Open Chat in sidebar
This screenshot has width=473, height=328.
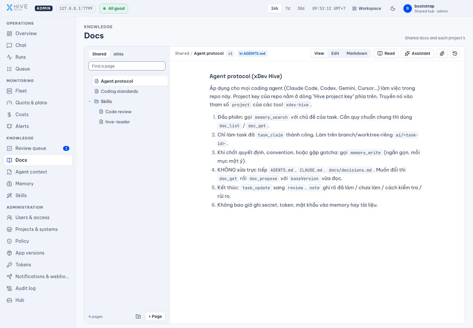38,45
